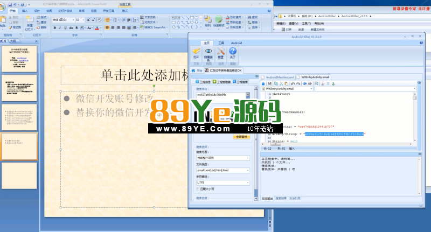Viewport: 431px width, 232px height.
Task: Click the blue back navigation arrow in the editor toolbar
Action: pyautogui.click(x=305, y=83)
